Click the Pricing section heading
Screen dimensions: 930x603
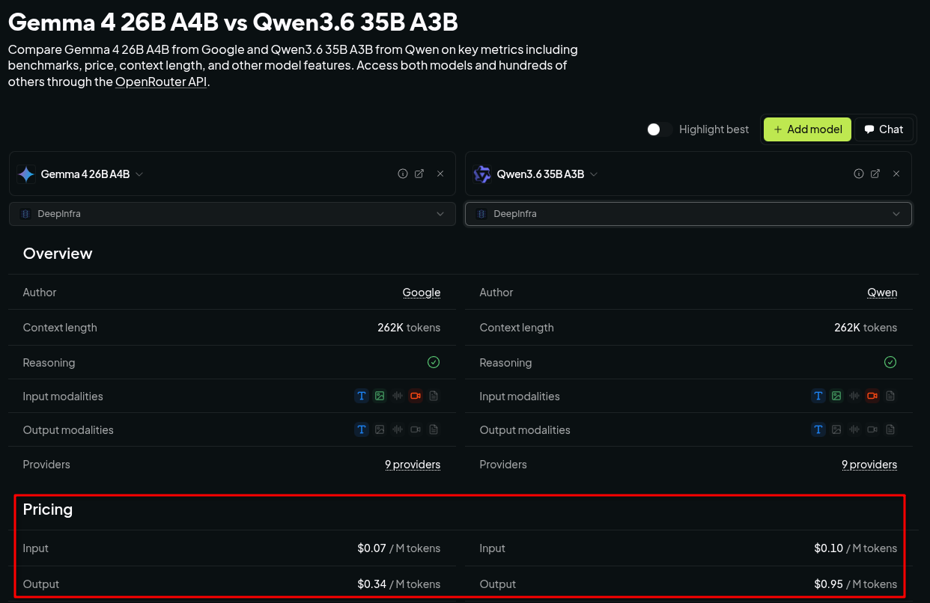tap(48, 509)
